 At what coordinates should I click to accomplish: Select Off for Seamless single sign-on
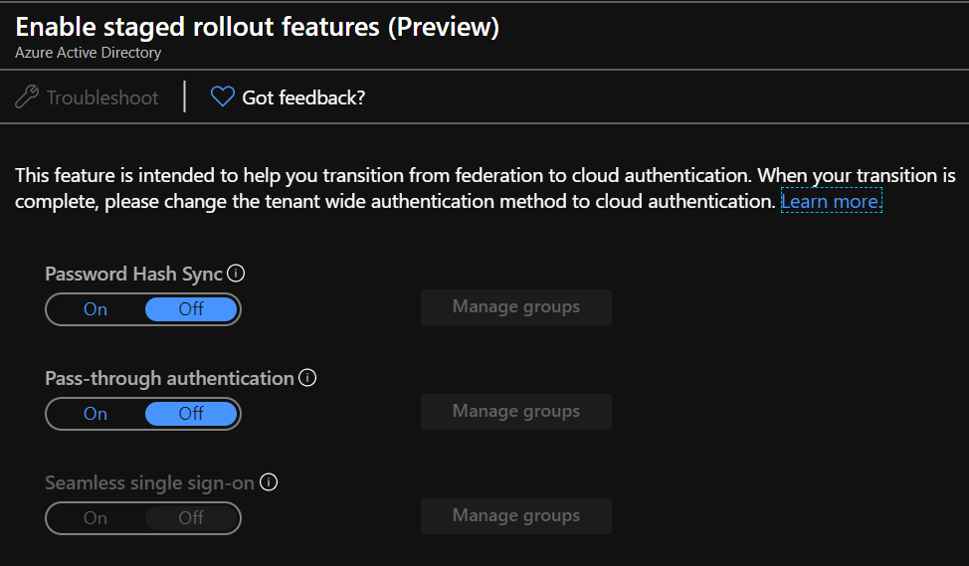(191, 518)
